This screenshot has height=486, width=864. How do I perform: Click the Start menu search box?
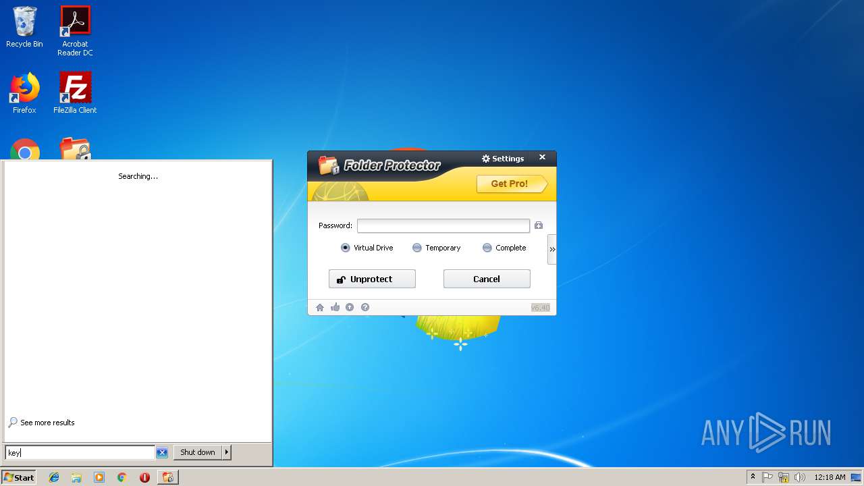tap(80, 452)
